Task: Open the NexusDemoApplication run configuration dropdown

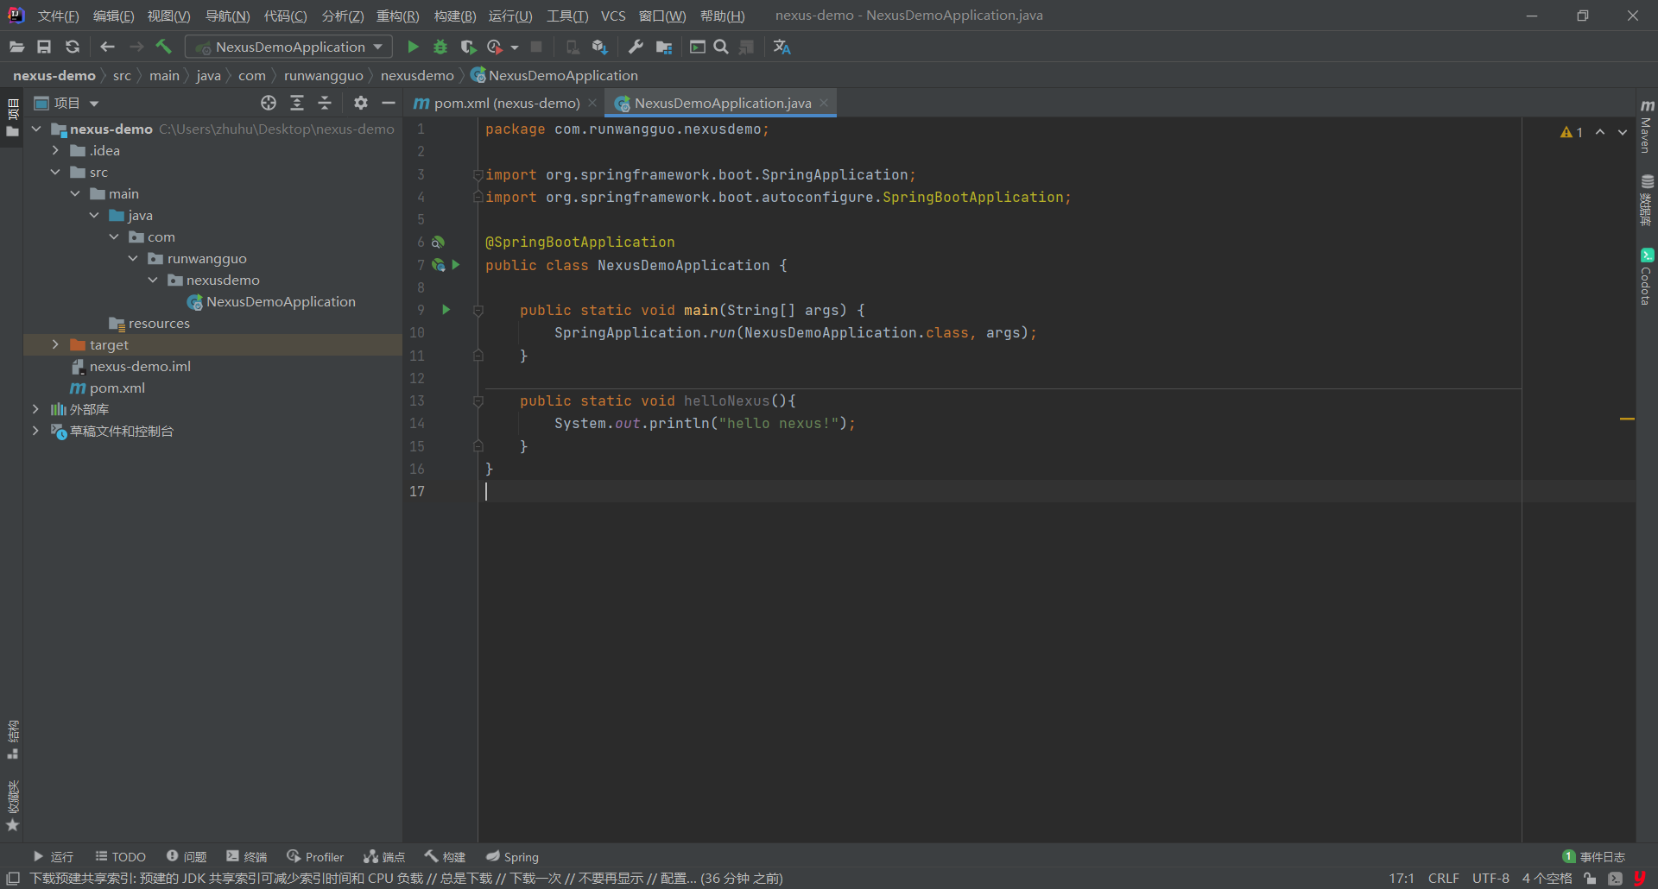Action: pyautogui.click(x=289, y=47)
